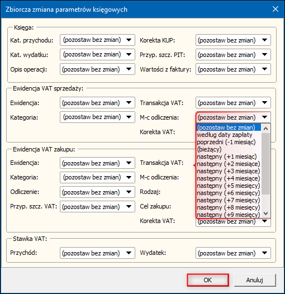
Task: Click the dropdown list scroll-up arrow
Action: tap(265, 129)
